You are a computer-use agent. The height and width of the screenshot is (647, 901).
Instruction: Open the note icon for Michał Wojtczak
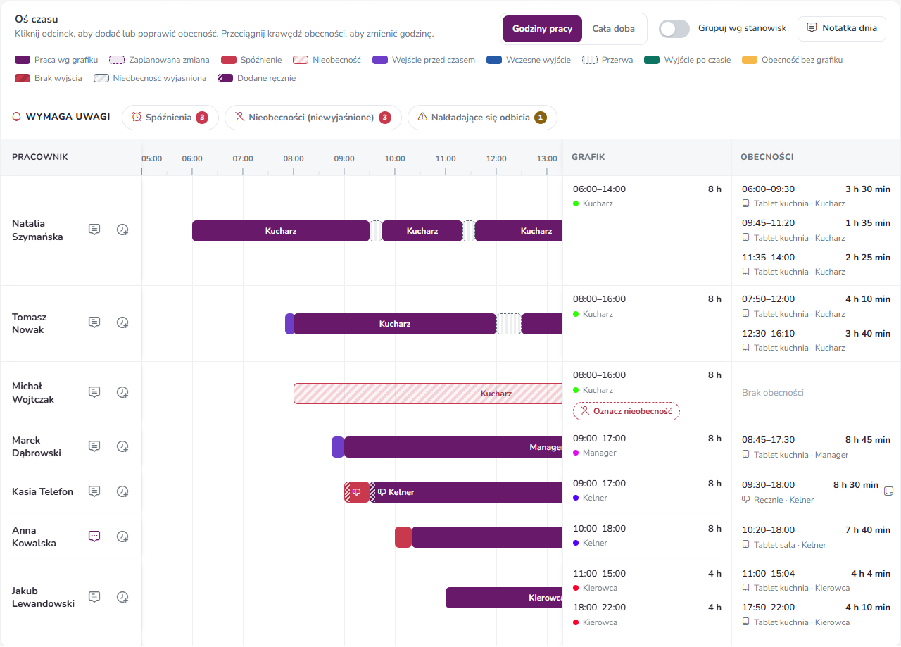point(94,392)
